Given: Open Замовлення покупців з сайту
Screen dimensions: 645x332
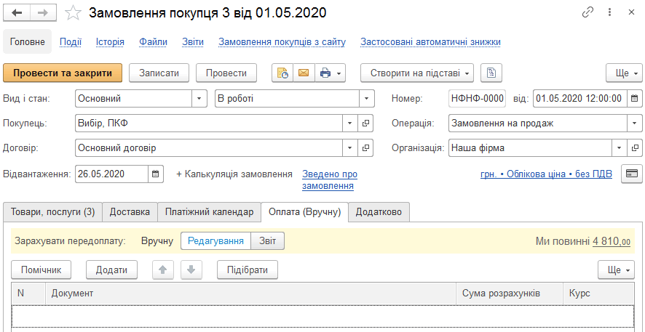Looking at the screenshot, I should [x=282, y=42].
